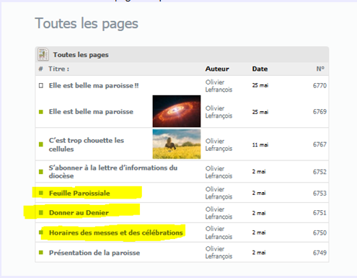Open 'S'abonner à la lettre d'informations du diocèse'
This screenshot has height=278, width=357.
click(113, 172)
